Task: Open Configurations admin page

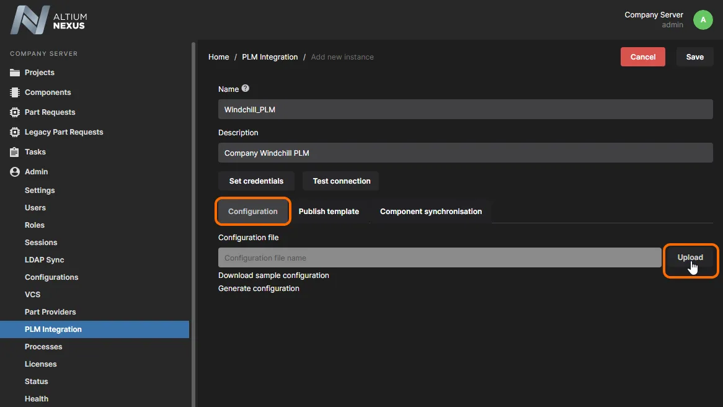Action: [x=51, y=277]
